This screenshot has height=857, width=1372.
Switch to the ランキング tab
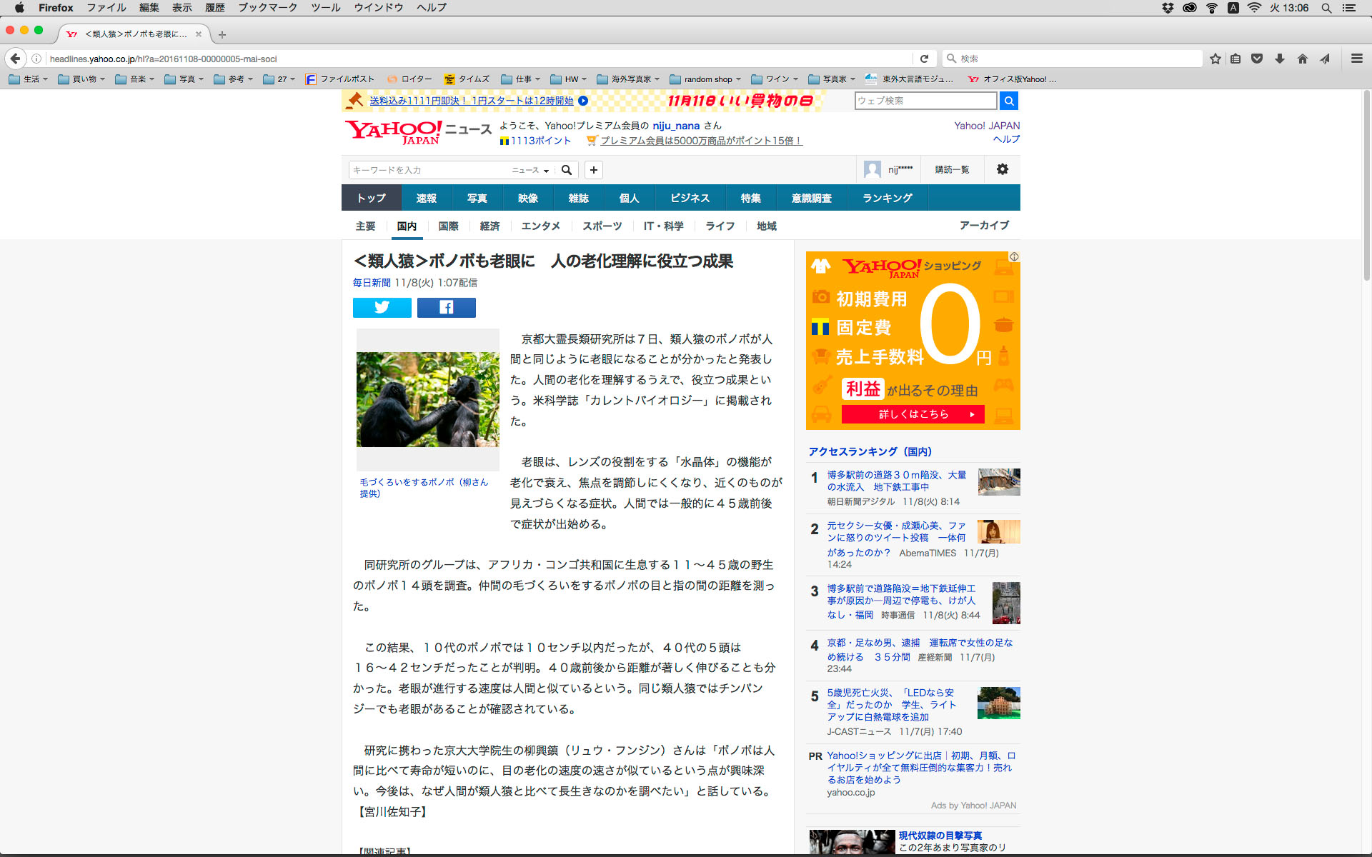pos(887,198)
